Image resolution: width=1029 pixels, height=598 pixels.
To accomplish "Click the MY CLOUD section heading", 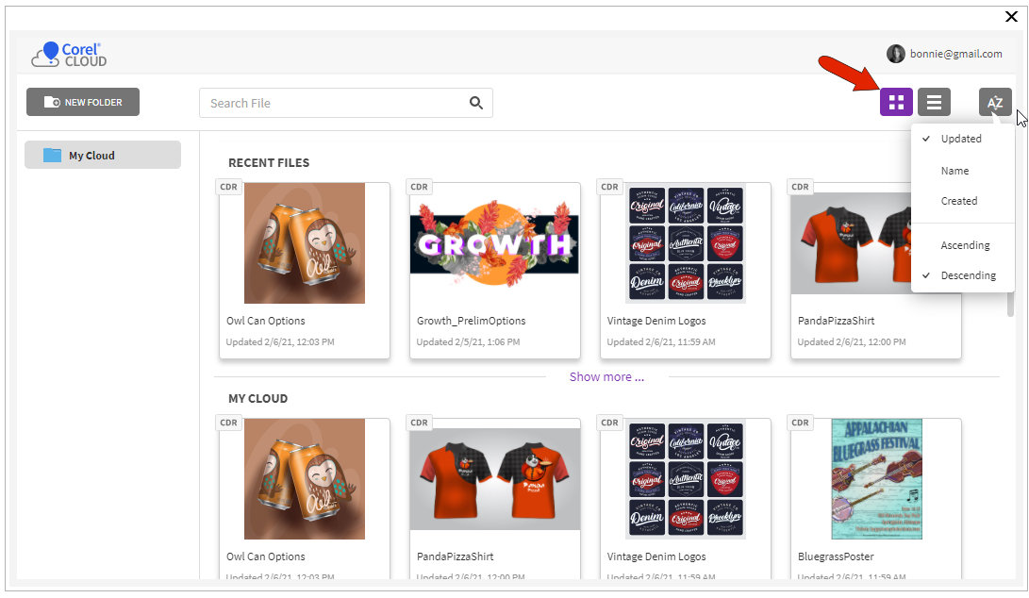I will [x=257, y=398].
